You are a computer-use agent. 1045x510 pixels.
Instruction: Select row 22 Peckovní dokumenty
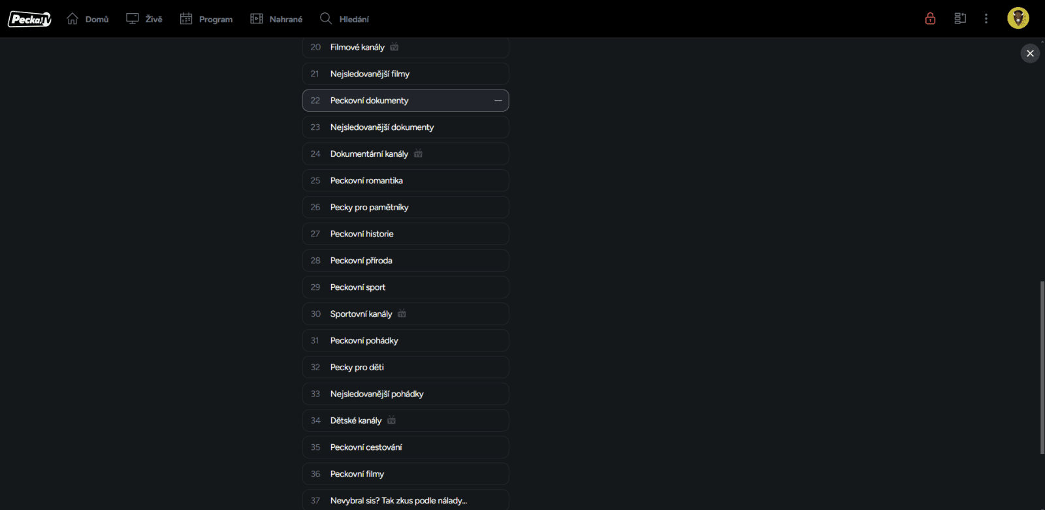pyautogui.click(x=406, y=101)
